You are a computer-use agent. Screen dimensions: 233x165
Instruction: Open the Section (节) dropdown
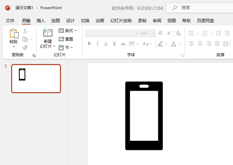click(x=66, y=48)
